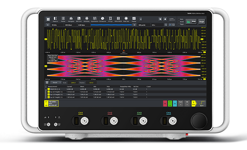This screenshot has height=150, width=247.
Task: Open the PAM4 ANDS analysis tool
Action: (118, 19)
